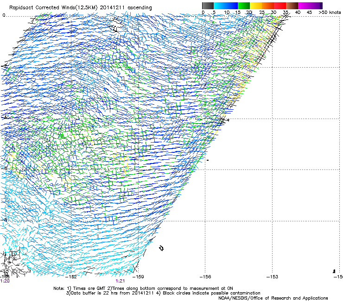Click the '-8' latitude axis label

point(4,219)
